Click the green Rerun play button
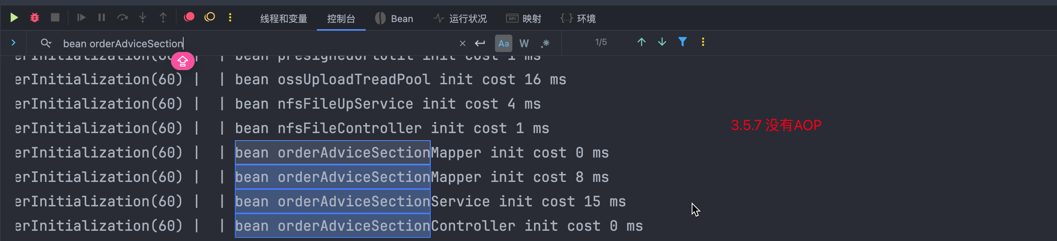 click(x=14, y=17)
